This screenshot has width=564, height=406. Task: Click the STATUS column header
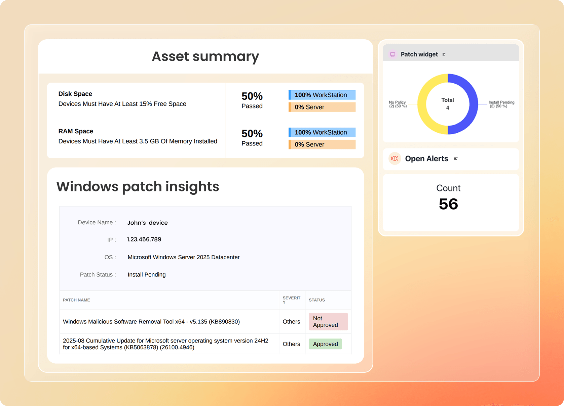click(x=317, y=300)
